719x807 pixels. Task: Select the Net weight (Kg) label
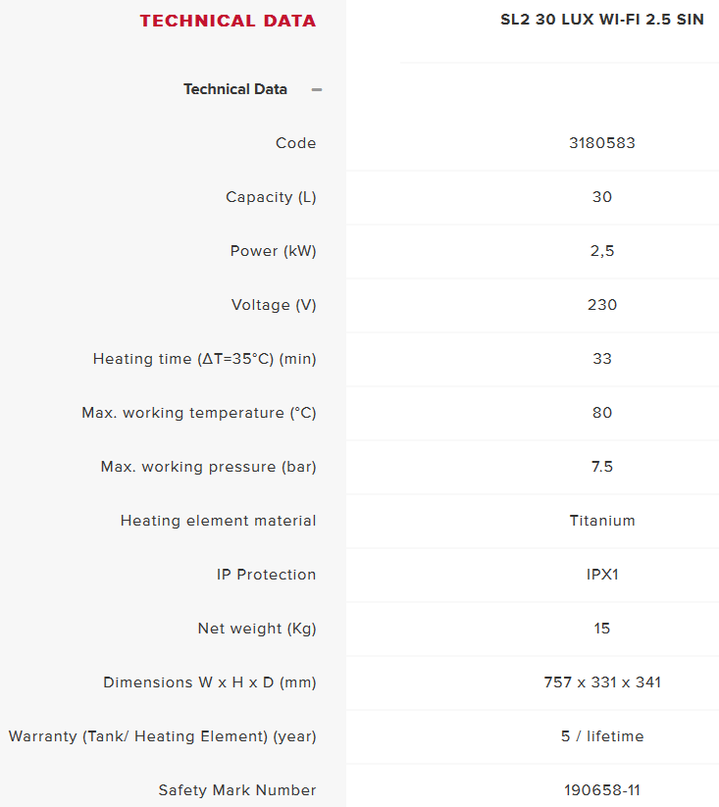tap(257, 629)
